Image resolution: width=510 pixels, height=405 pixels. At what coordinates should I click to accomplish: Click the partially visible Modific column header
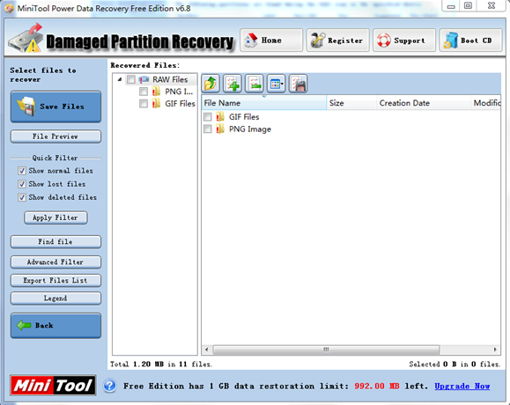point(486,103)
